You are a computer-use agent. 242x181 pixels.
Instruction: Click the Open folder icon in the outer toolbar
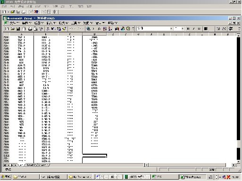click(x=13, y=12)
